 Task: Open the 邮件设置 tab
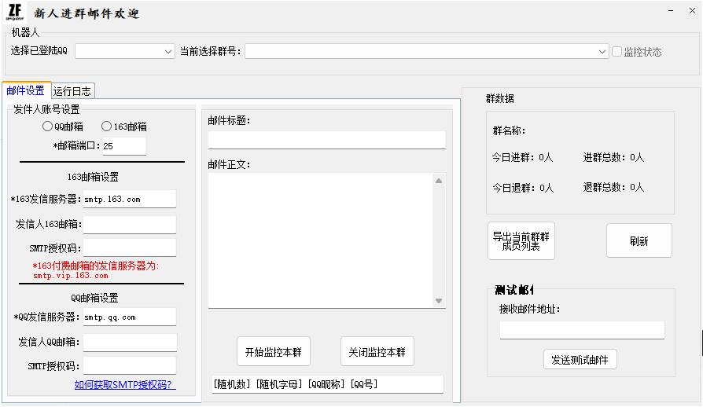pos(26,91)
